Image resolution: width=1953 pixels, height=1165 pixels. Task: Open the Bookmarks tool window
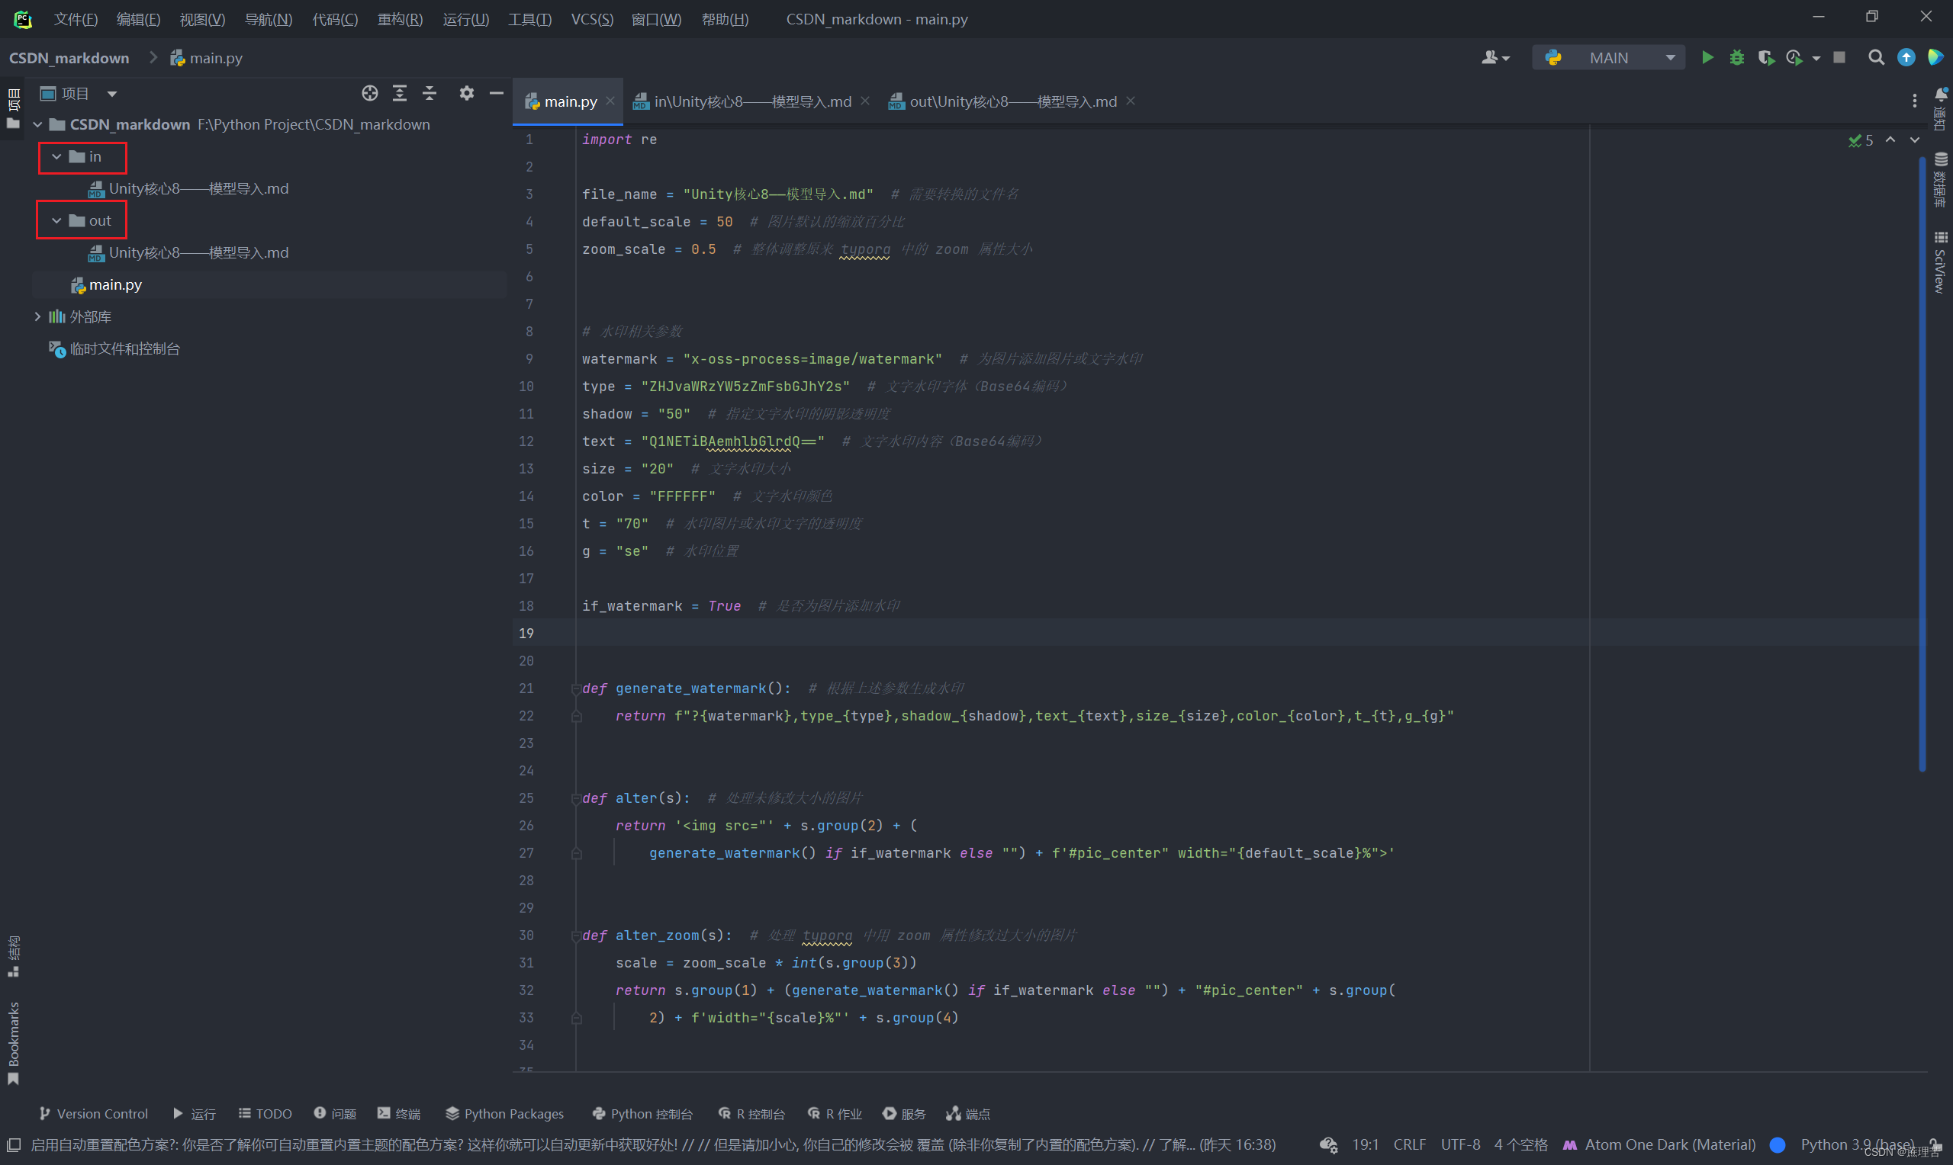coord(13,1044)
